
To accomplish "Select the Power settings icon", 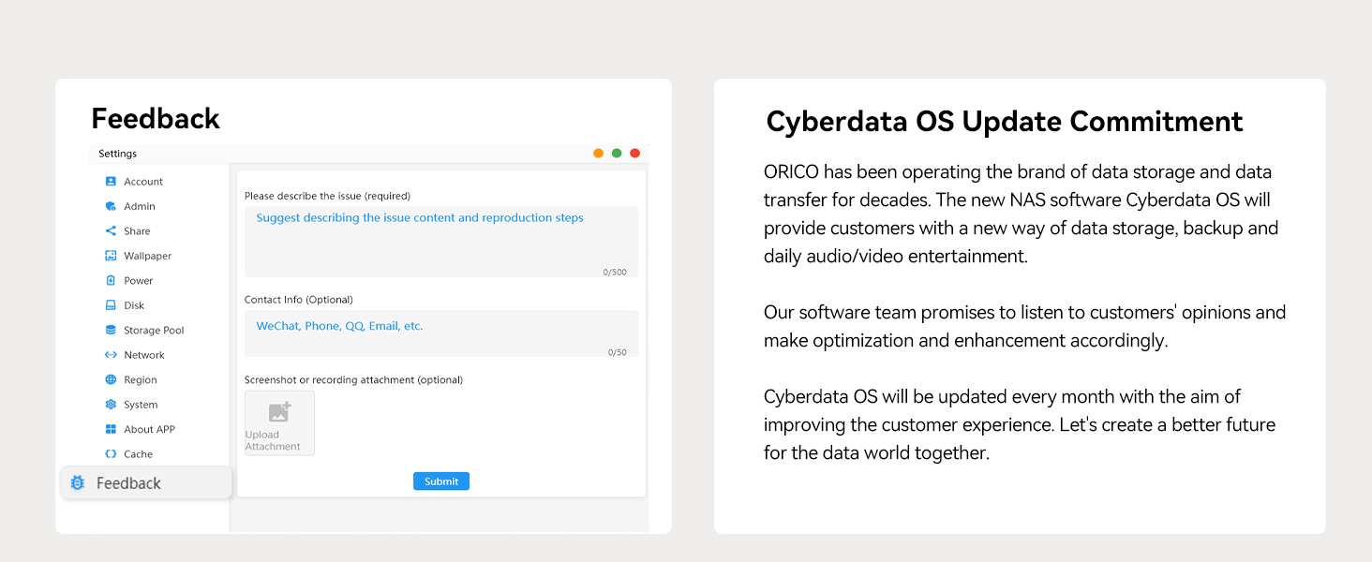I will (110, 279).
